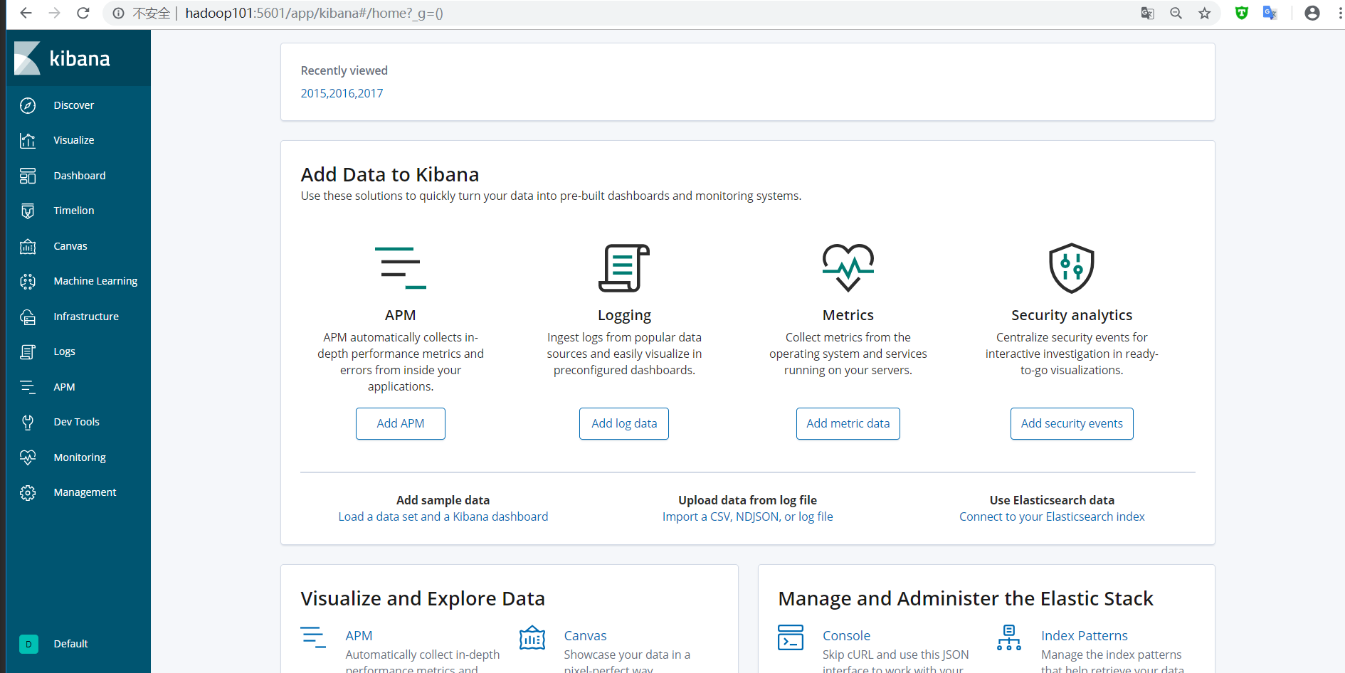Open the Index Patterns link
This screenshot has width=1345, height=673.
pos(1084,635)
